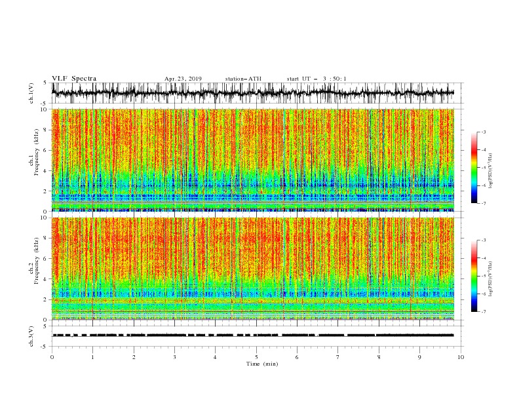Image resolution: width=519 pixels, height=401 pixels.
Task: Click the time axis tick label "8"
Action: point(379,357)
